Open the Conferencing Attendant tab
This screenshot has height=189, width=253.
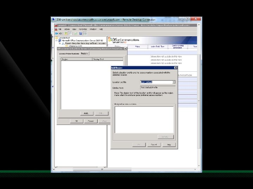pos(177,47)
